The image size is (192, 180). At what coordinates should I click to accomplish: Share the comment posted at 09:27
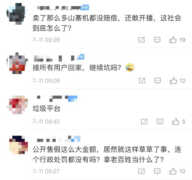141,171
